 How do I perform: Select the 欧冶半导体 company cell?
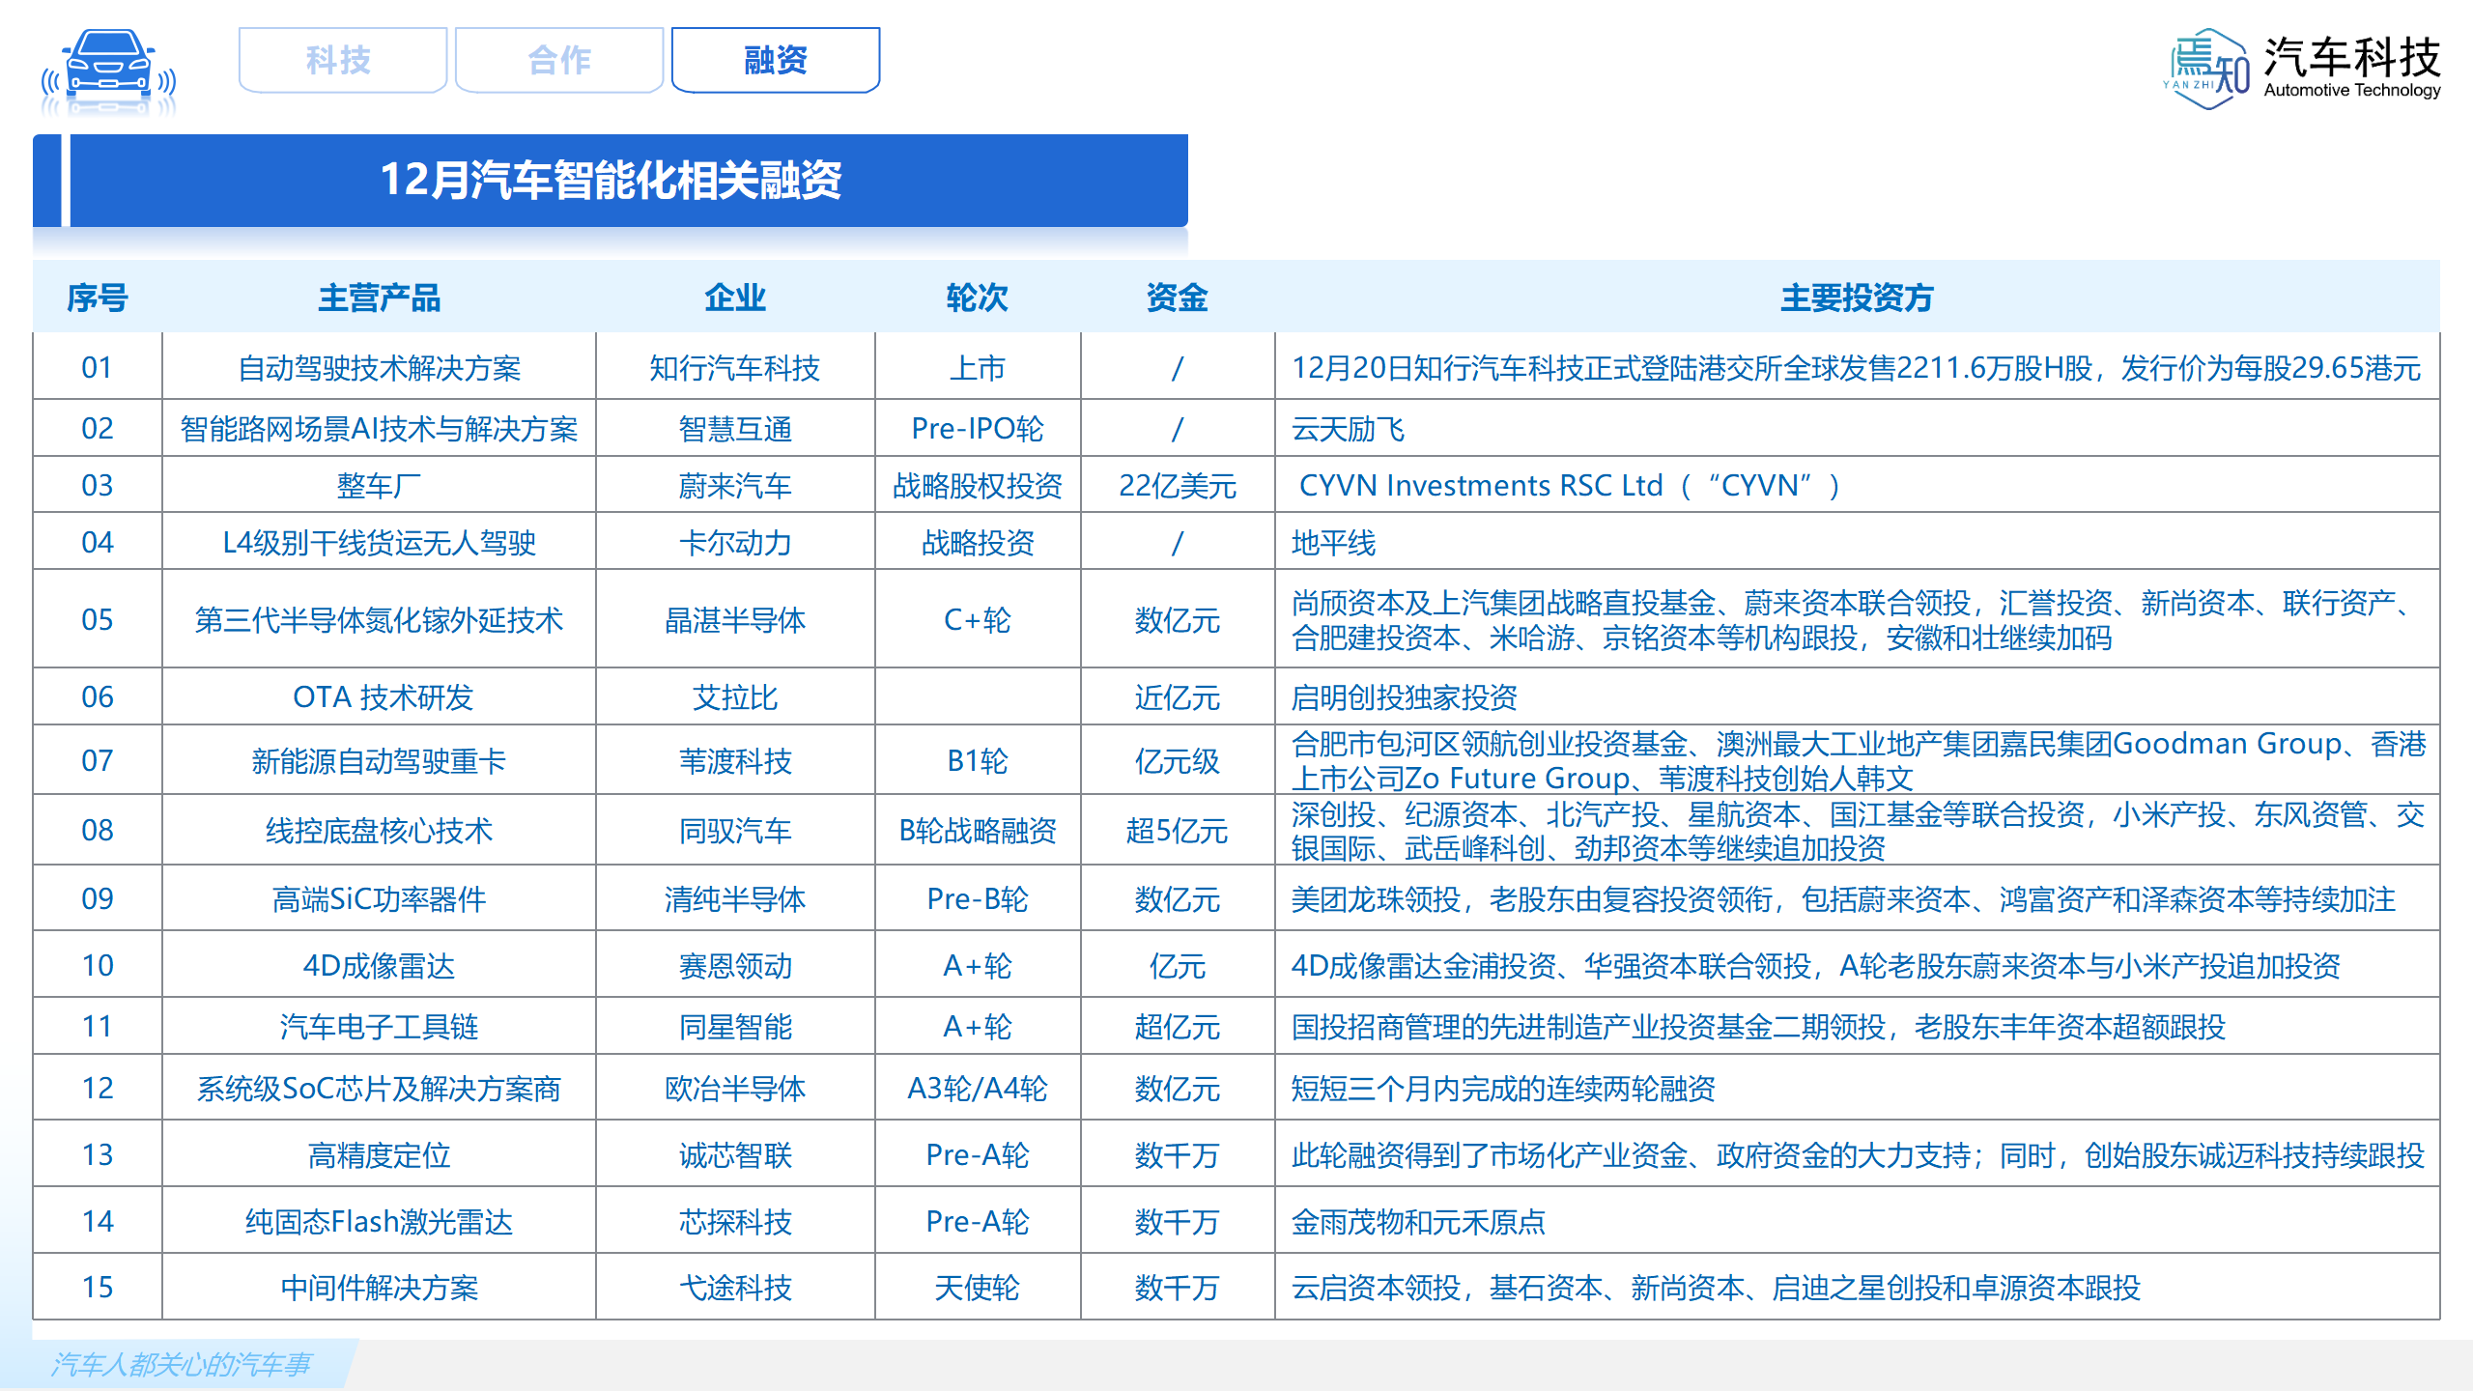[x=735, y=1088]
